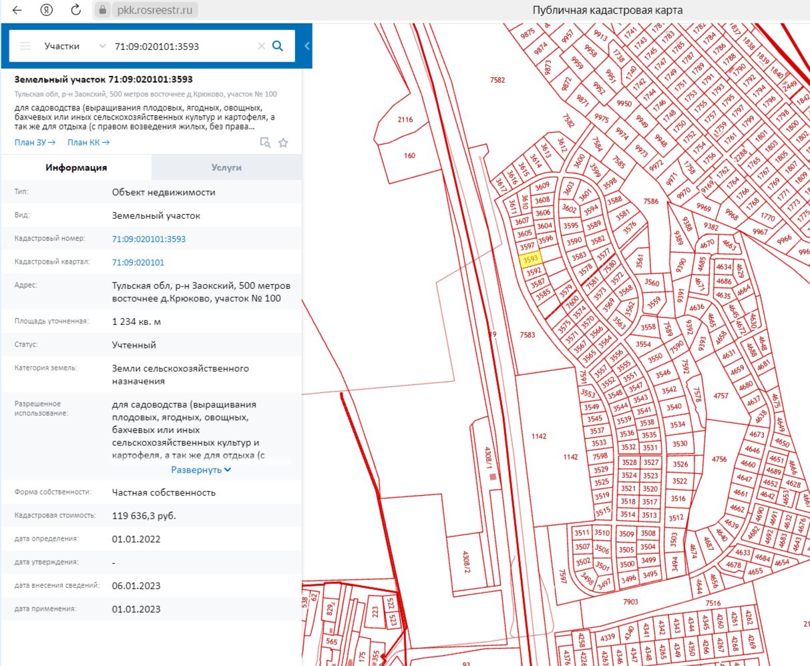
Task: Open the cadastral quarter link 71:09:020101
Action: (138, 262)
